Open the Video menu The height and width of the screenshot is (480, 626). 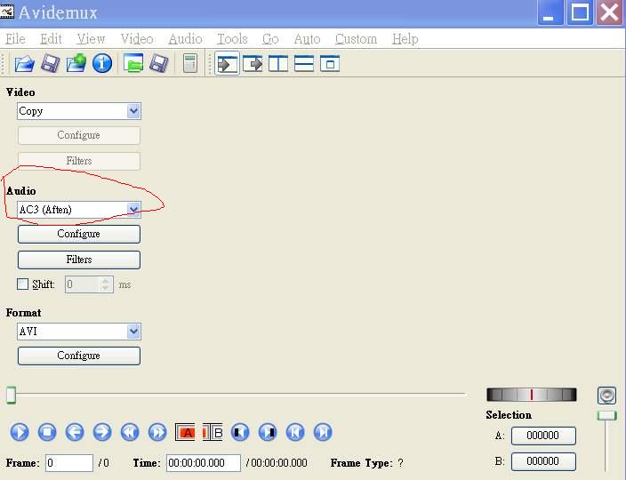coord(137,39)
